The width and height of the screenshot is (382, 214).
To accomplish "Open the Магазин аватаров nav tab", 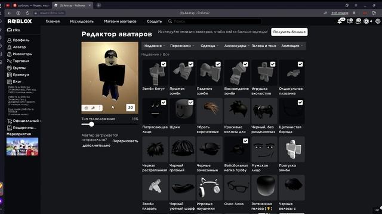I will [120, 21].
